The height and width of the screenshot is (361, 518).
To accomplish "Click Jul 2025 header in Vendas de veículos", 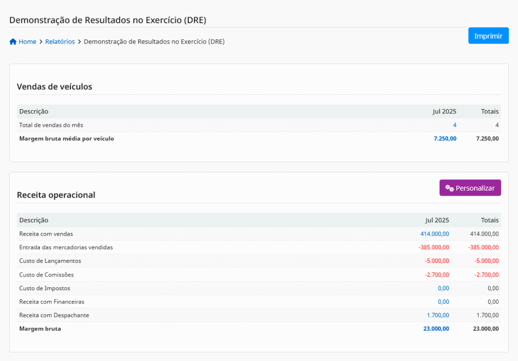I will tap(444, 112).
